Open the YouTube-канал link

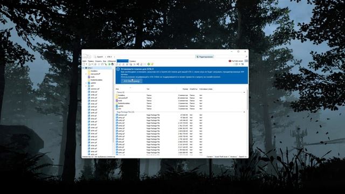click(236, 61)
